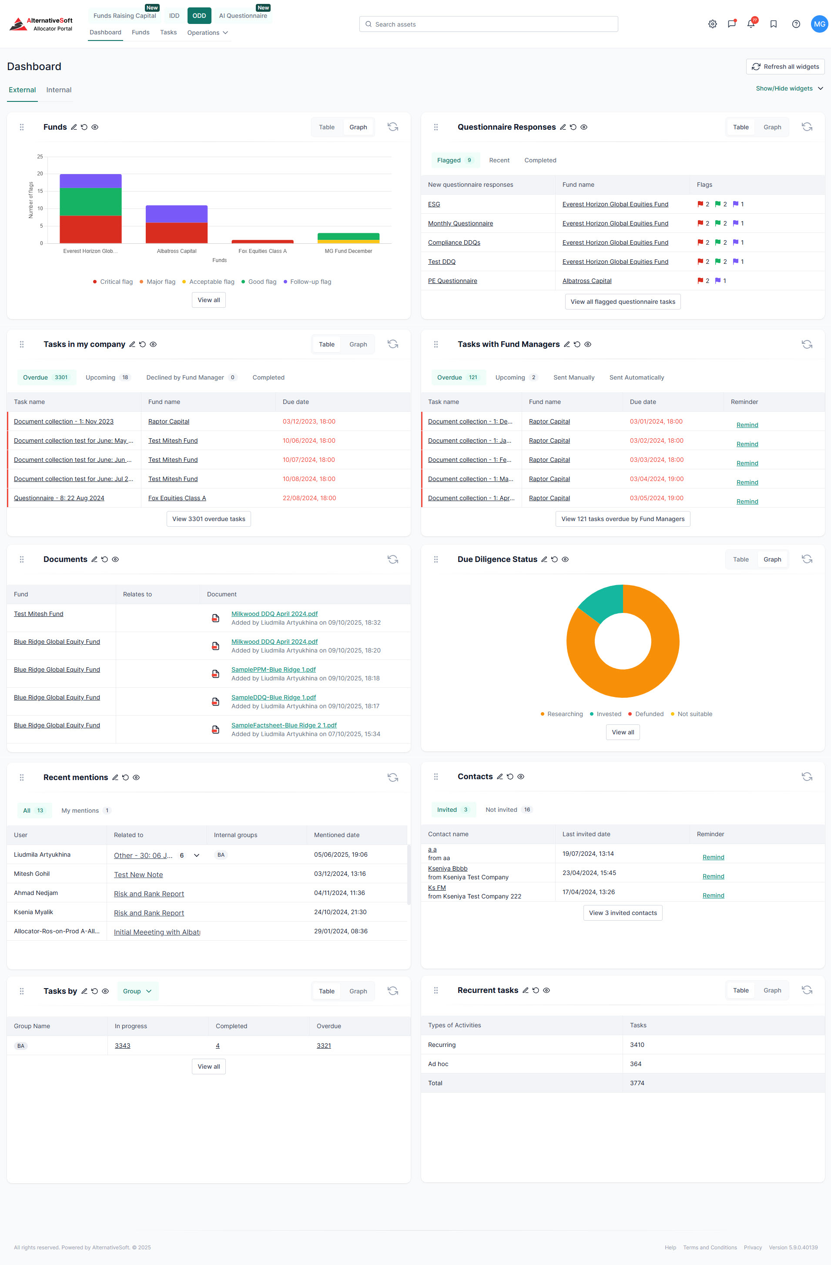Open the settings gear icon
Image resolution: width=831 pixels, height=1265 pixels.
tap(712, 24)
